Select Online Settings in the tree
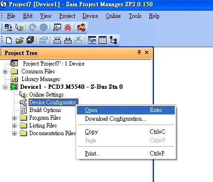The image size is (213, 182). click(x=46, y=95)
